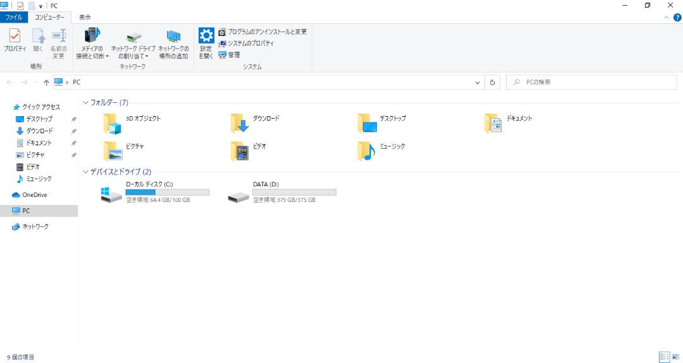
Task: Open recent locations dropdown arrow
Action: pyautogui.click(x=35, y=82)
